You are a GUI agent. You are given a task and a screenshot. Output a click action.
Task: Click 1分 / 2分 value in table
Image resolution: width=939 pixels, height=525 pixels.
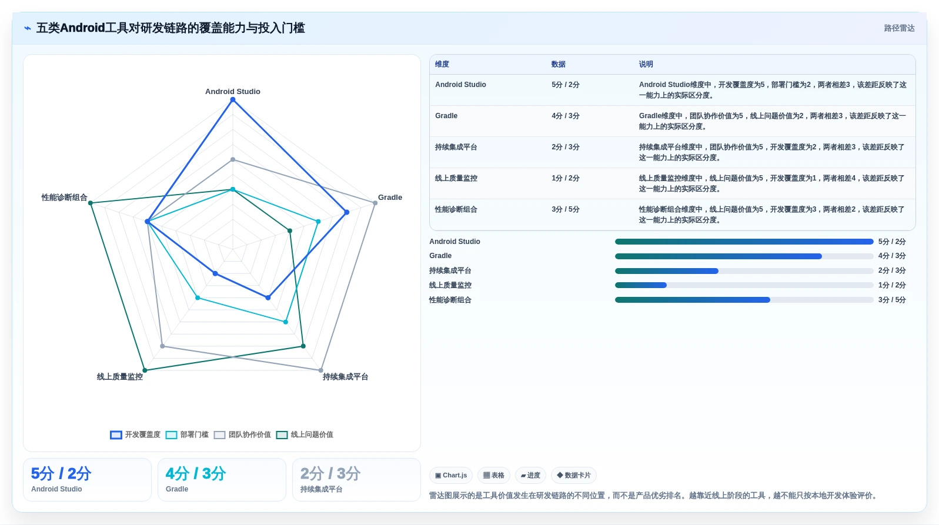(x=566, y=178)
